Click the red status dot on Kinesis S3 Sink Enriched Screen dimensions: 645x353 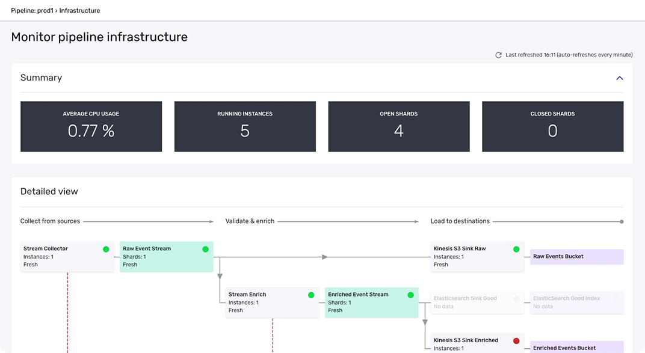[516, 340]
